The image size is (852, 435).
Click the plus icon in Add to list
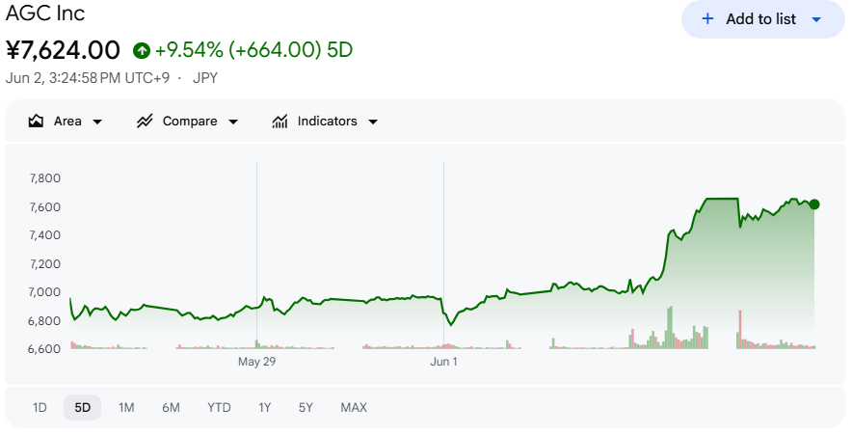pyautogui.click(x=707, y=19)
